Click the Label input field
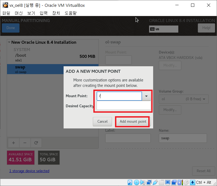The image size is (217, 186). click(128, 138)
